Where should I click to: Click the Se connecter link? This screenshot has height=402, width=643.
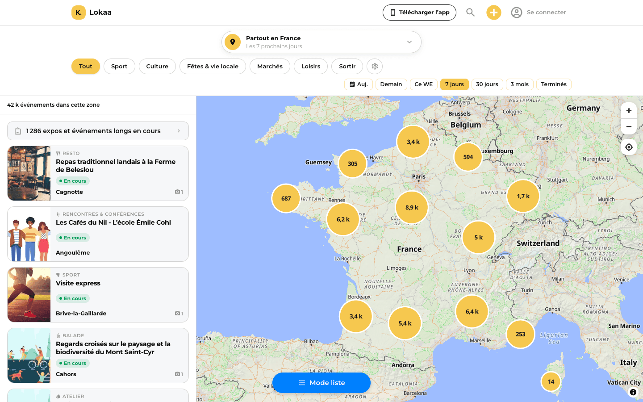click(546, 13)
